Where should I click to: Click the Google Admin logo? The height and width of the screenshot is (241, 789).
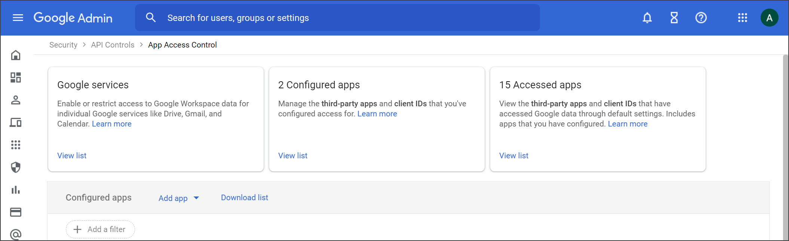point(73,18)
